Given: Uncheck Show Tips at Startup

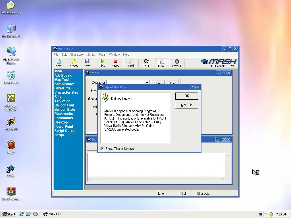Looking at the screenshot, I should 102,149.
